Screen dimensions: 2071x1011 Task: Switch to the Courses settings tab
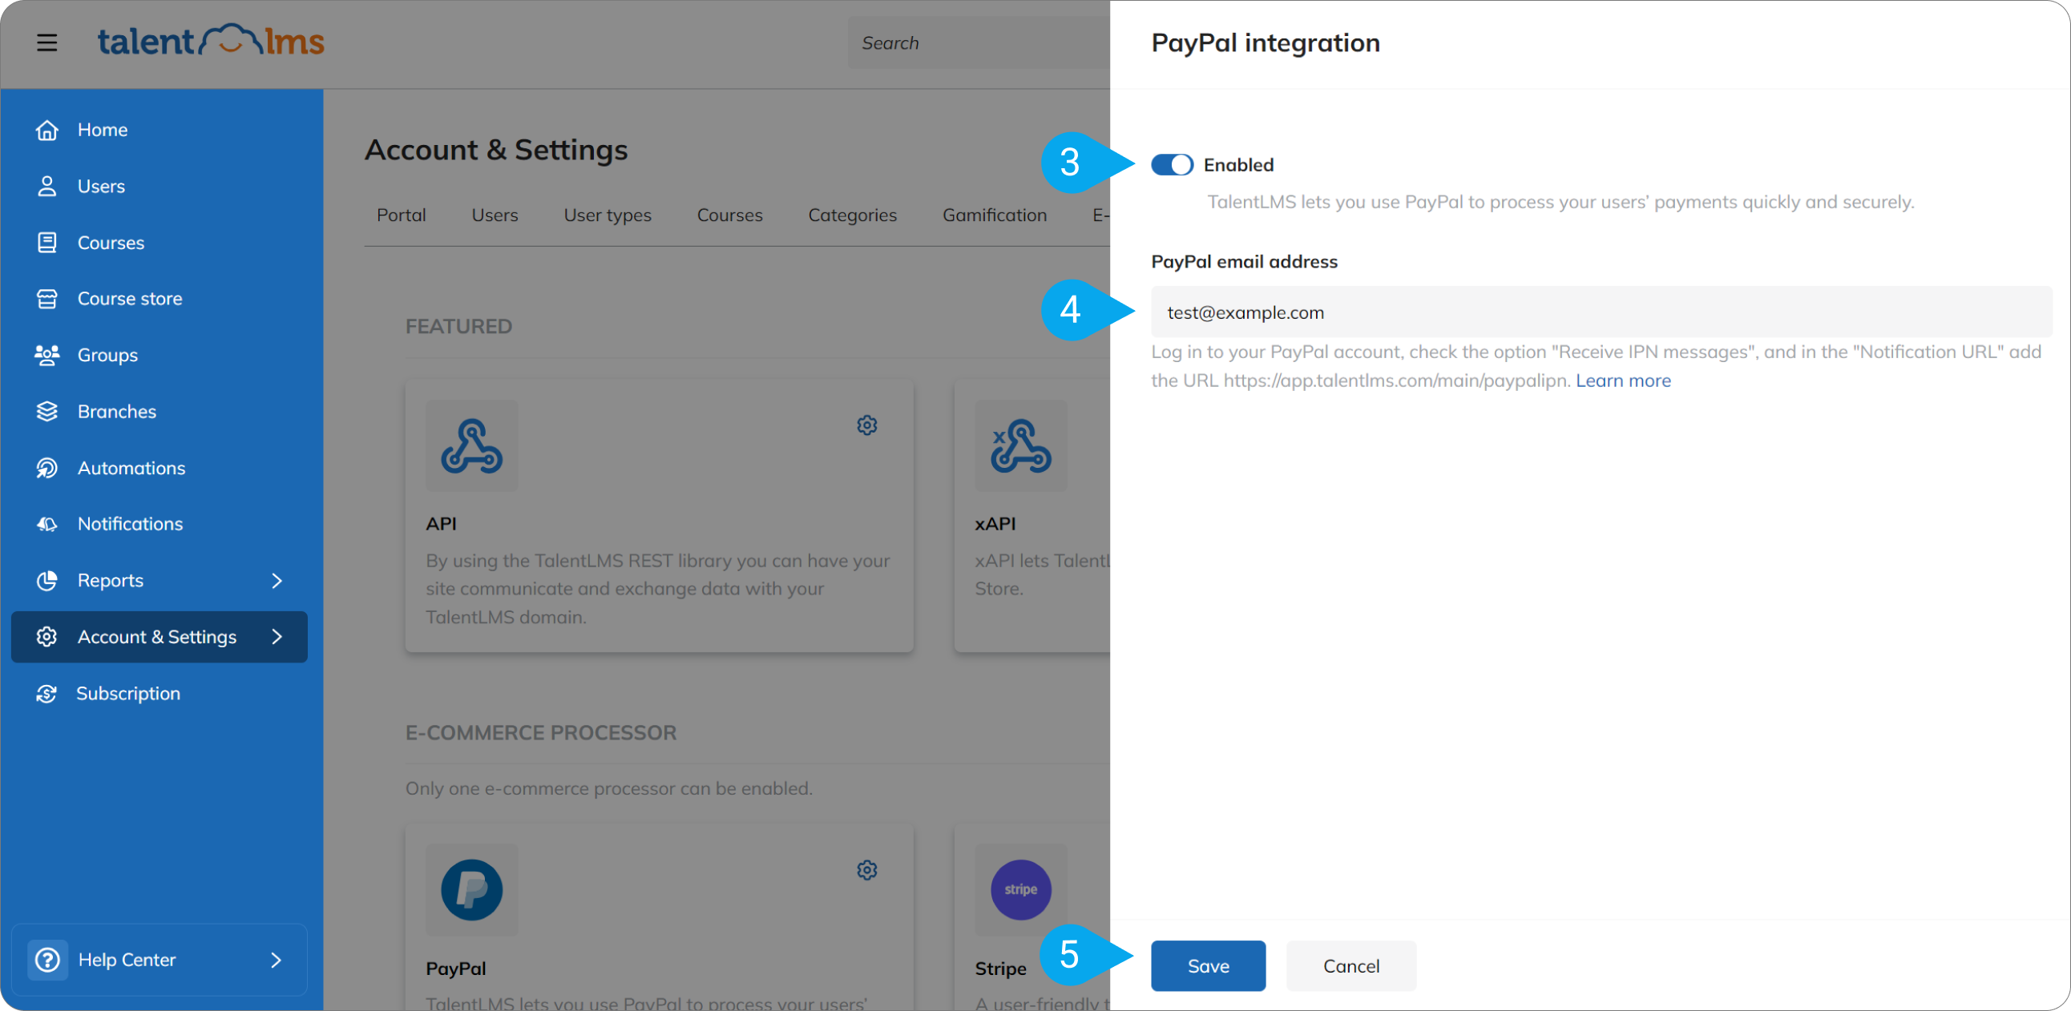[729, 215]
